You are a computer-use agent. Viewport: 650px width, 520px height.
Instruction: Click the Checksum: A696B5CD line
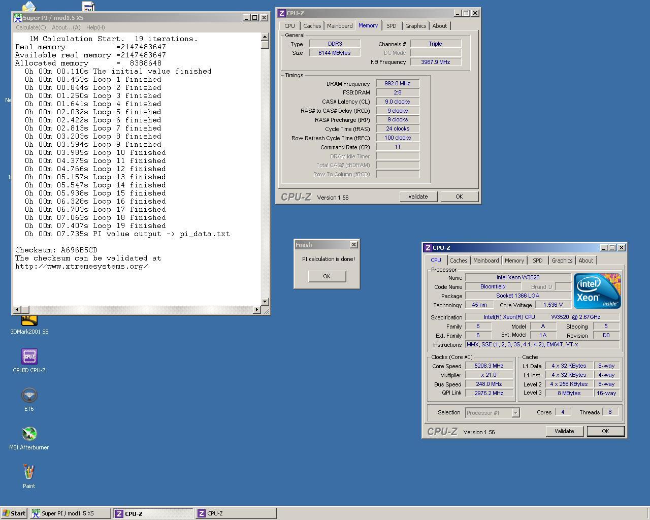click(x=56, y=250)
